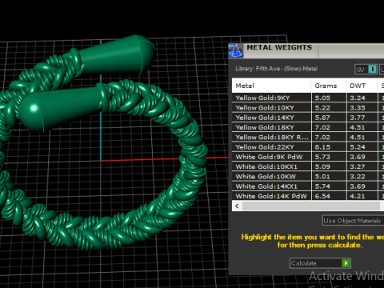Click the Library: Fifth Ave label
Image resolution: width=384 pixels, height=288 pixels.
277,69
